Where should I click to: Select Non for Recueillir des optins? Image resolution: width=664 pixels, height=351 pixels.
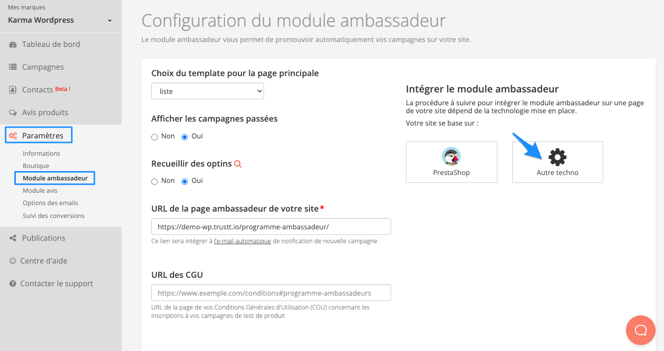[x=155, y=181]
